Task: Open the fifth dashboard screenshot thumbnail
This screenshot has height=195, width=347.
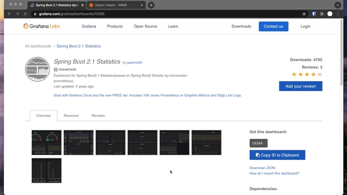Action: (x=174, y=142)
